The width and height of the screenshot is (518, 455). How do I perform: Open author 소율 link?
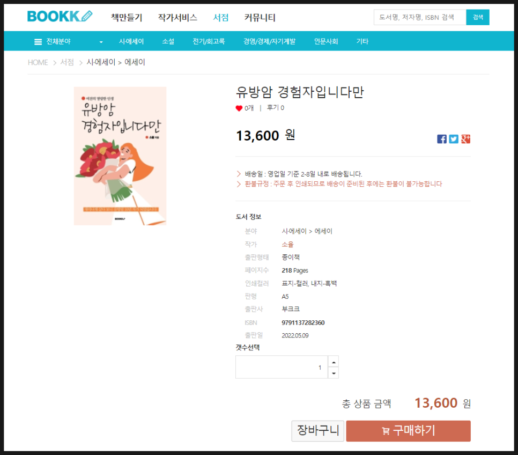(287, 244)
